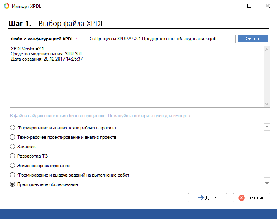Click the 'Шаг 1. Выбор файла XPDL' heading

56,24
